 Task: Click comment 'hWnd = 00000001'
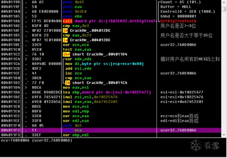[x=178, y=16]
